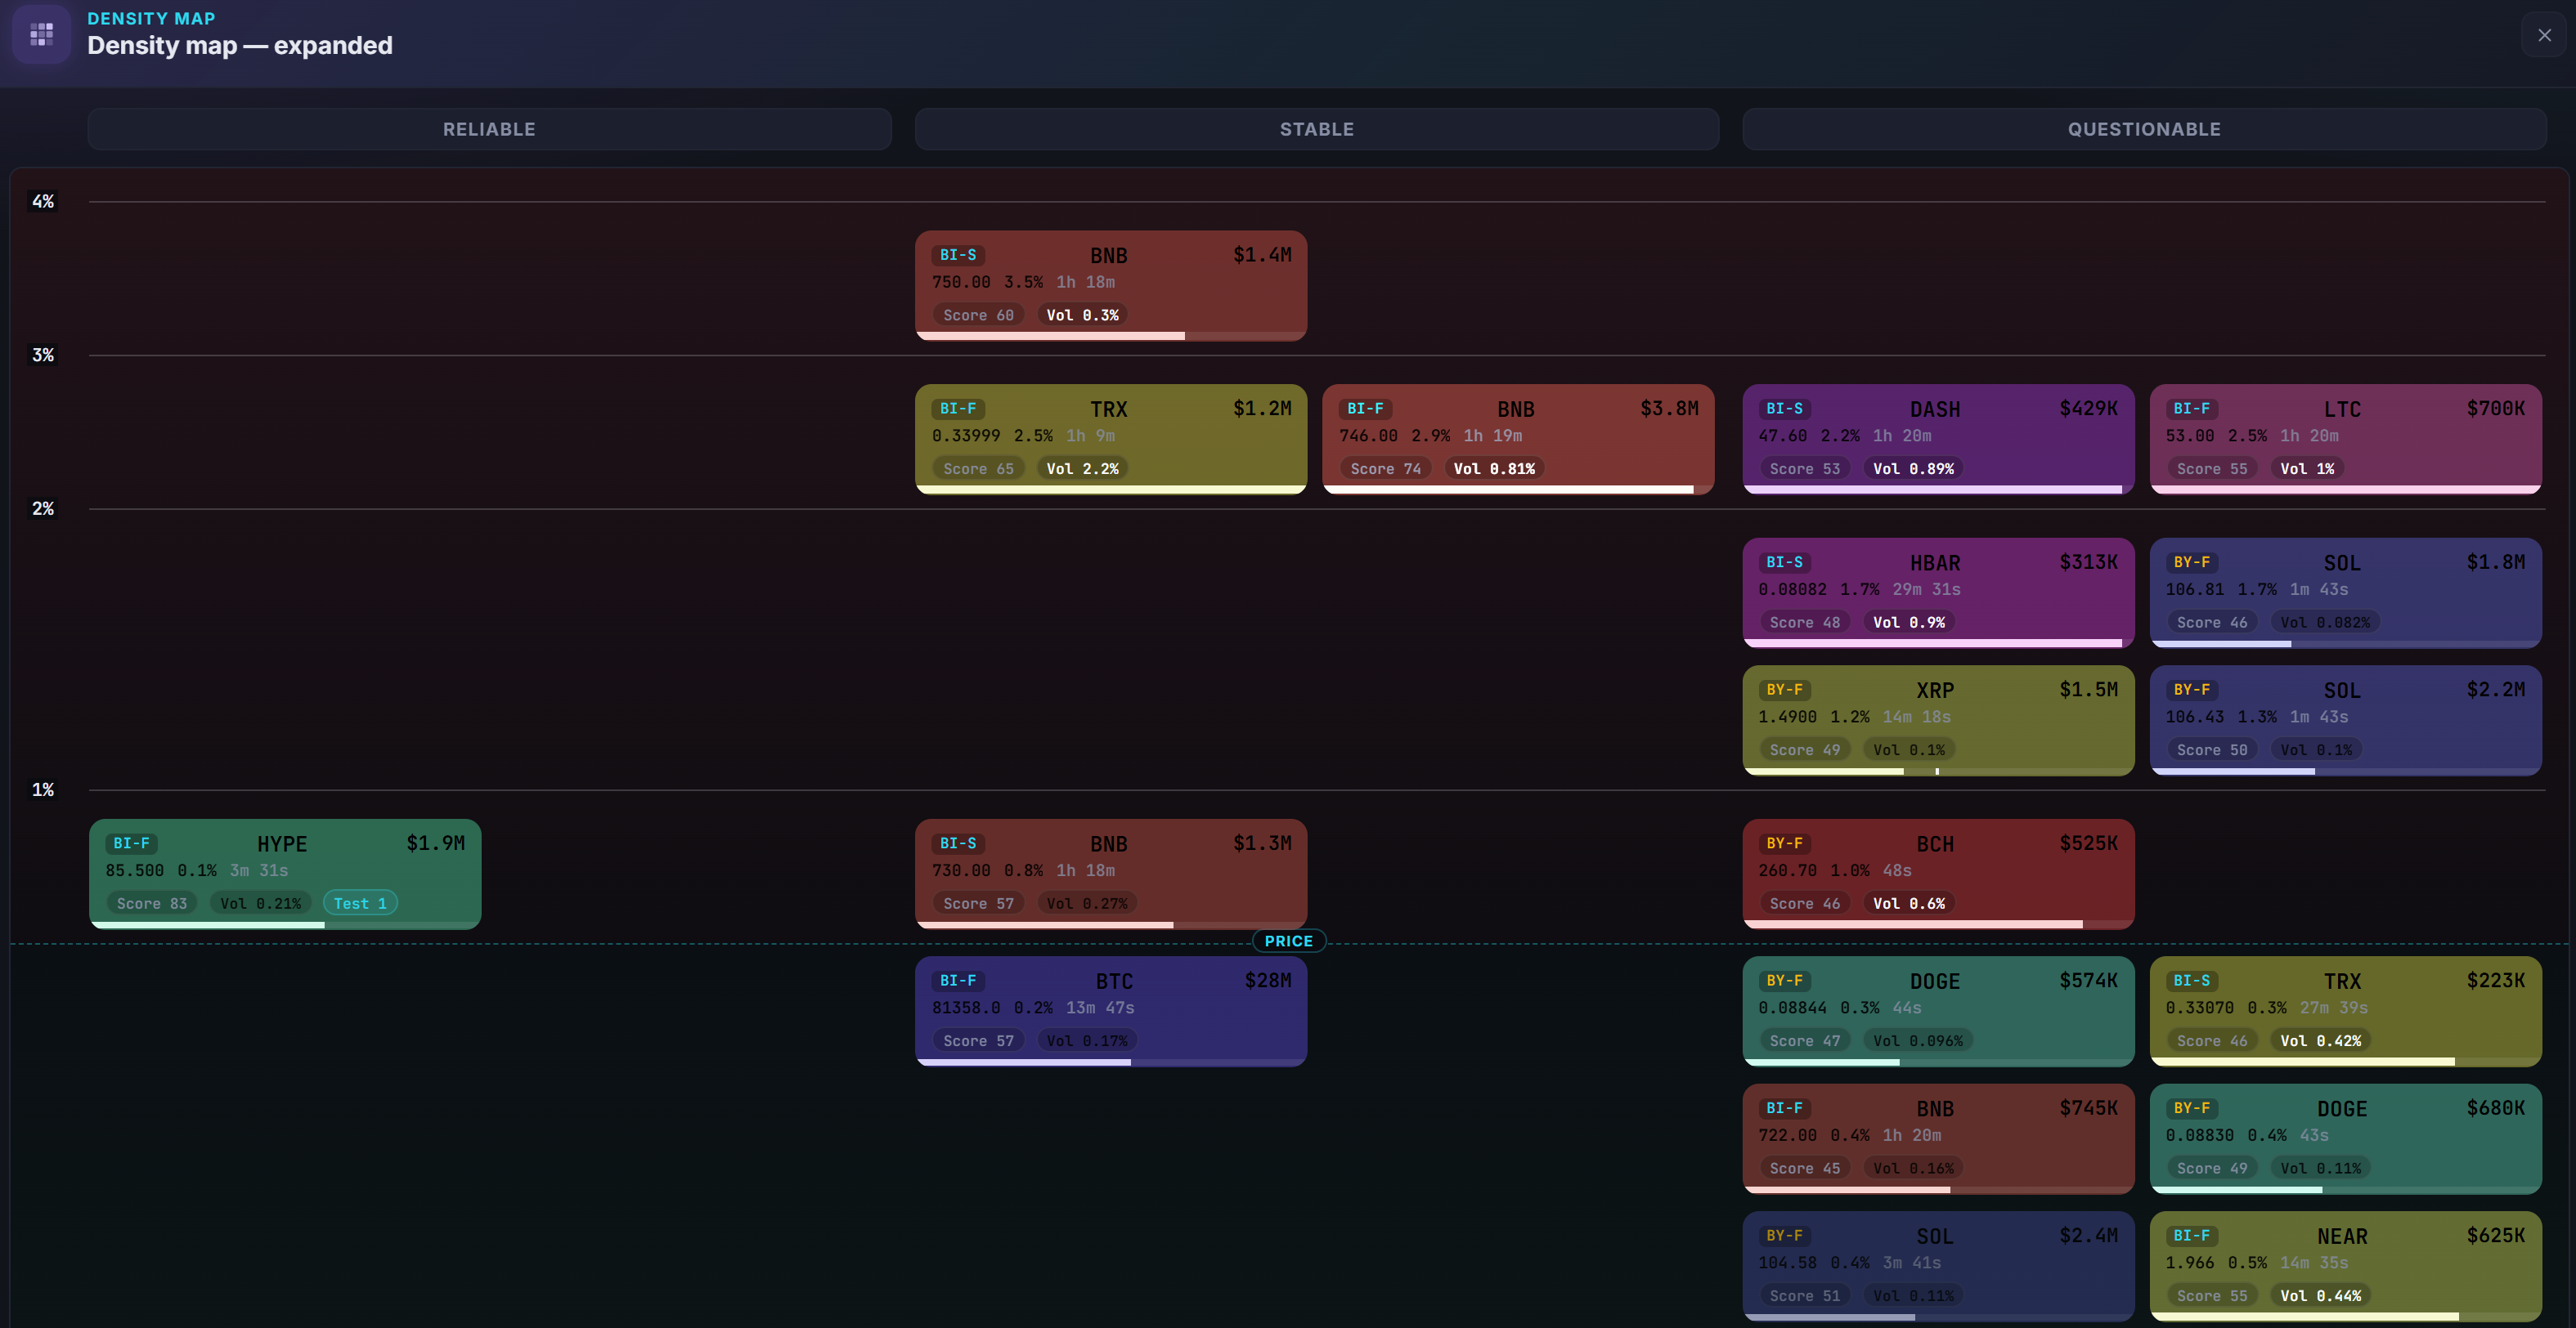Open the HYPE 85.500 density card

click(x=285, y=874)
